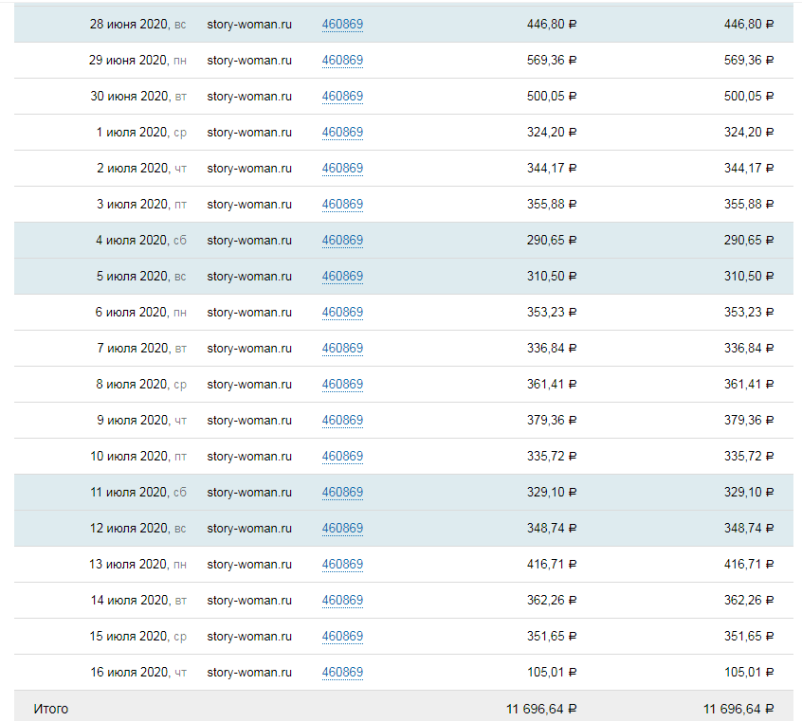This screenshot has height=721, width=802.
Task: Select the date 10 июля 2020, пт
Action: [138, 456]
